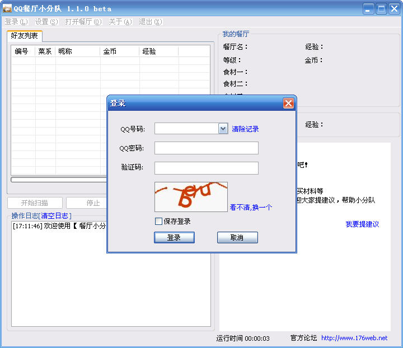Click the 17:11:46 log entry text
This screenshot has height=348, width=403.
[59, 225]
